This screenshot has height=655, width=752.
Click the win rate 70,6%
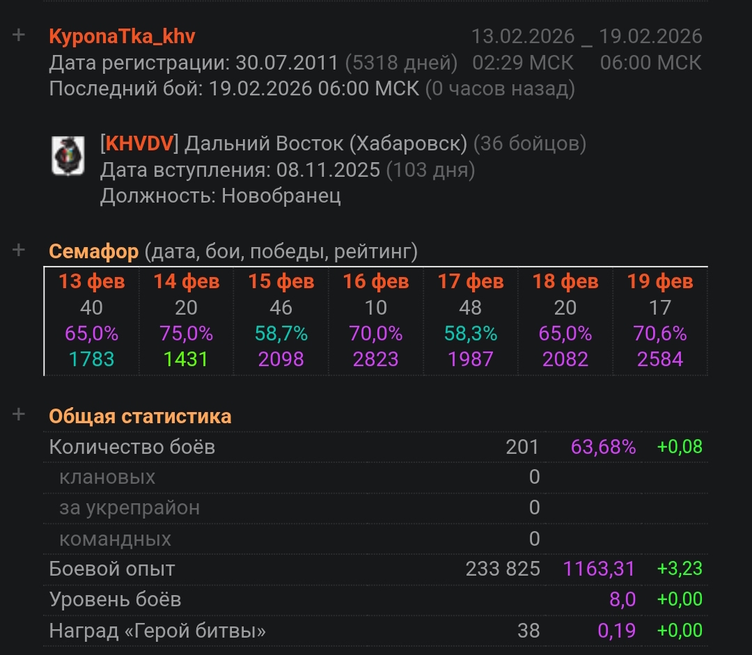[660, 333]
